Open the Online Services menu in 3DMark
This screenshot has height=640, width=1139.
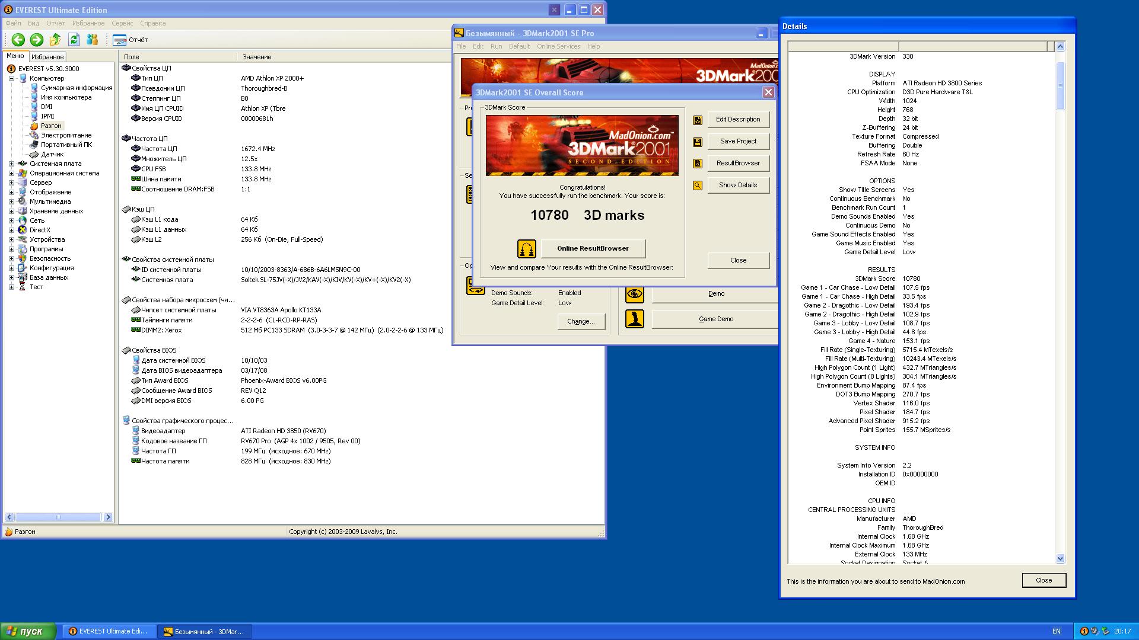[x=558, y=46]
